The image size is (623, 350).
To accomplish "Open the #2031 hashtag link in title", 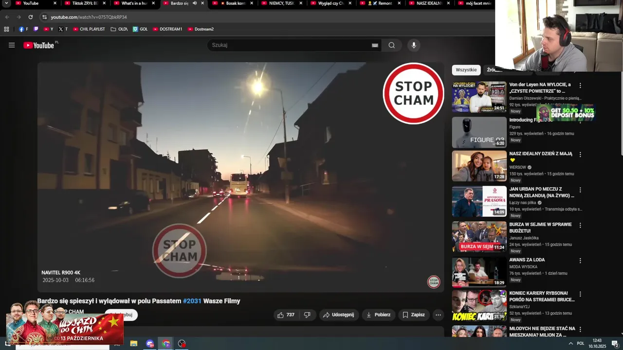I will [192, 301].
